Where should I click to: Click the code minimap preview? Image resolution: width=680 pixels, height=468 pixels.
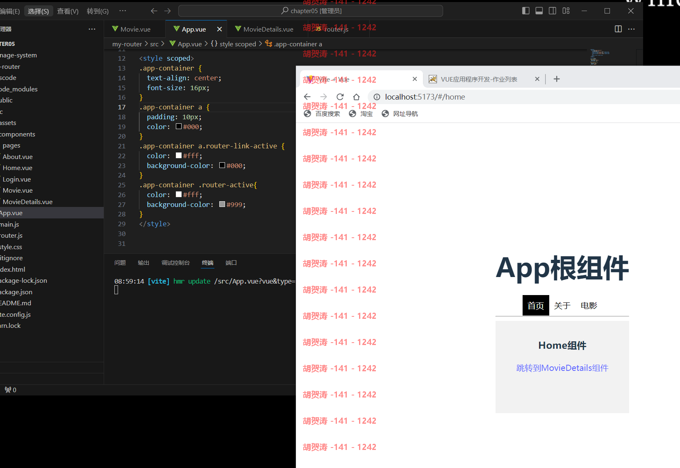[x=600, y=57]
